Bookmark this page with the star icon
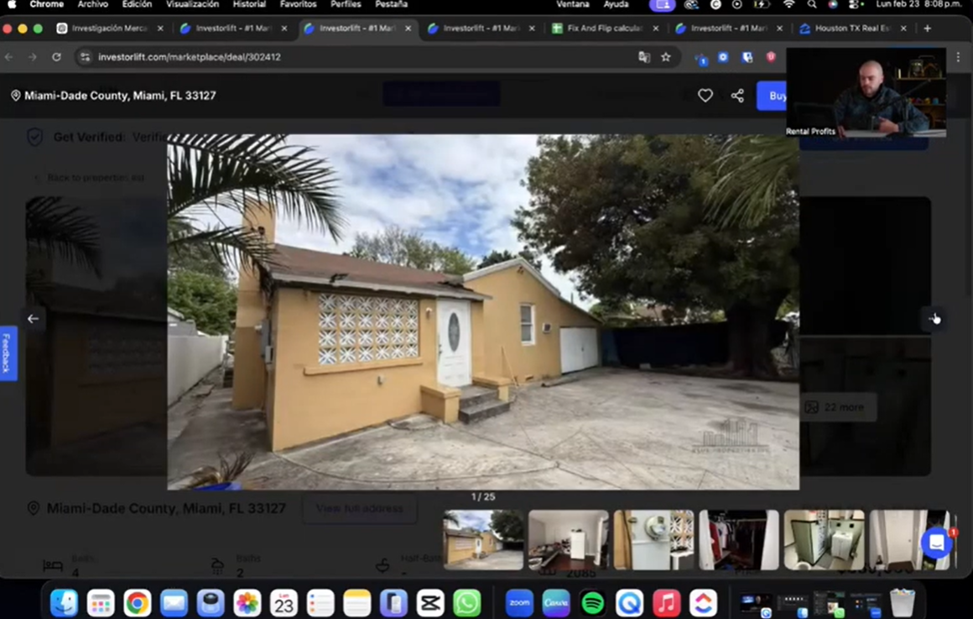Screen dimensions: 973x619 666,57
